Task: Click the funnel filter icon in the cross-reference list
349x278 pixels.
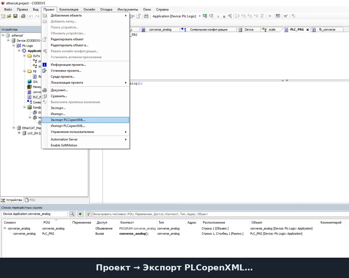Action: [x=89, y=214]
